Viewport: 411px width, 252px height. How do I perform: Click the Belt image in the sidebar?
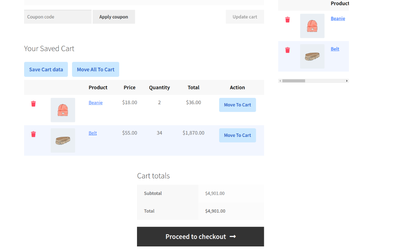[312, 56]
